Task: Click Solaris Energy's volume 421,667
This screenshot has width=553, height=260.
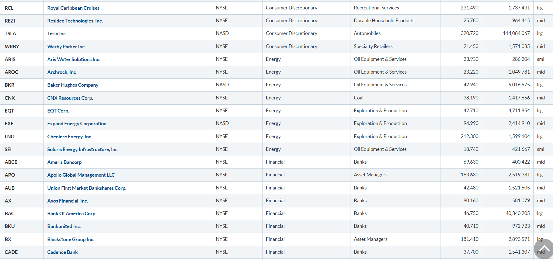Action: coord(521,149)
